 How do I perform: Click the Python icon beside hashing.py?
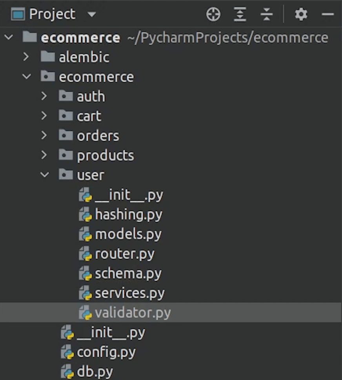coord(85,215)
